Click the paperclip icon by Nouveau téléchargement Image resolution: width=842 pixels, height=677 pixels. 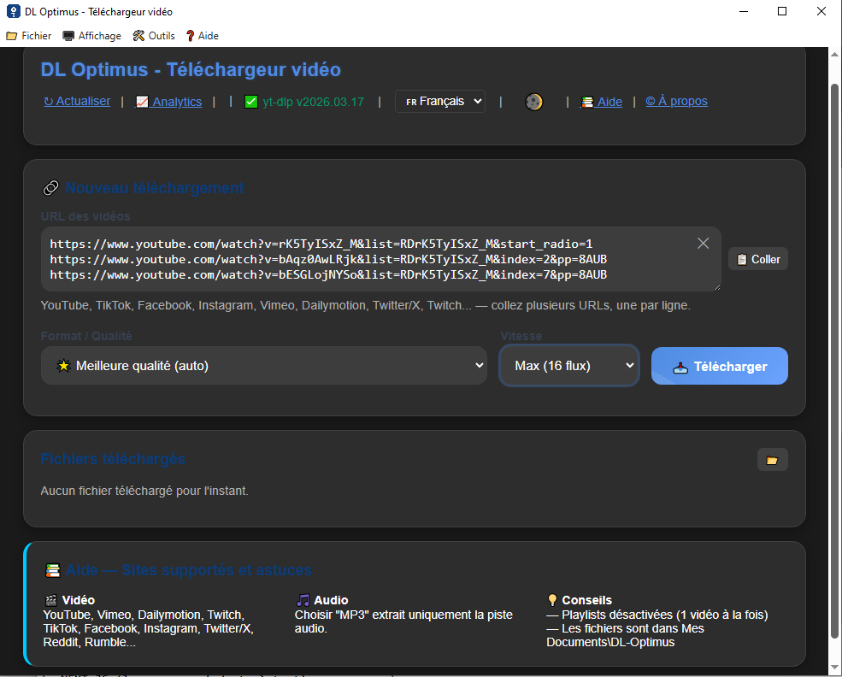50,188
